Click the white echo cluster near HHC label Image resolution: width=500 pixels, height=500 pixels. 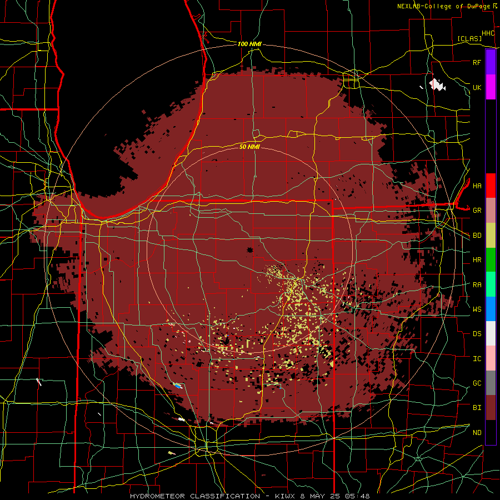437,85
